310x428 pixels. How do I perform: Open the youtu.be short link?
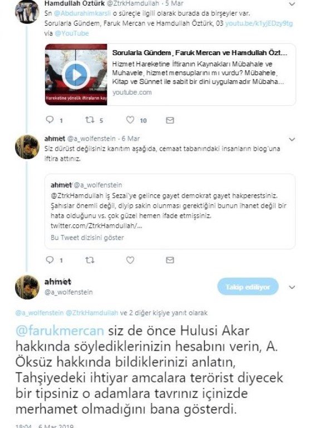coord(259,23)
